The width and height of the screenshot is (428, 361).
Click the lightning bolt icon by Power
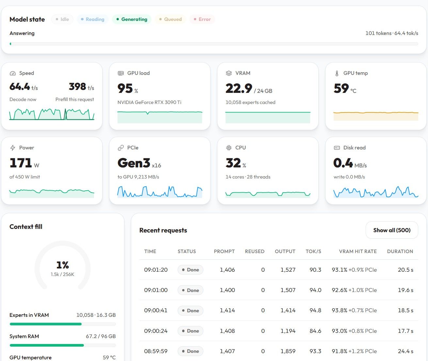tap(13, 148)
